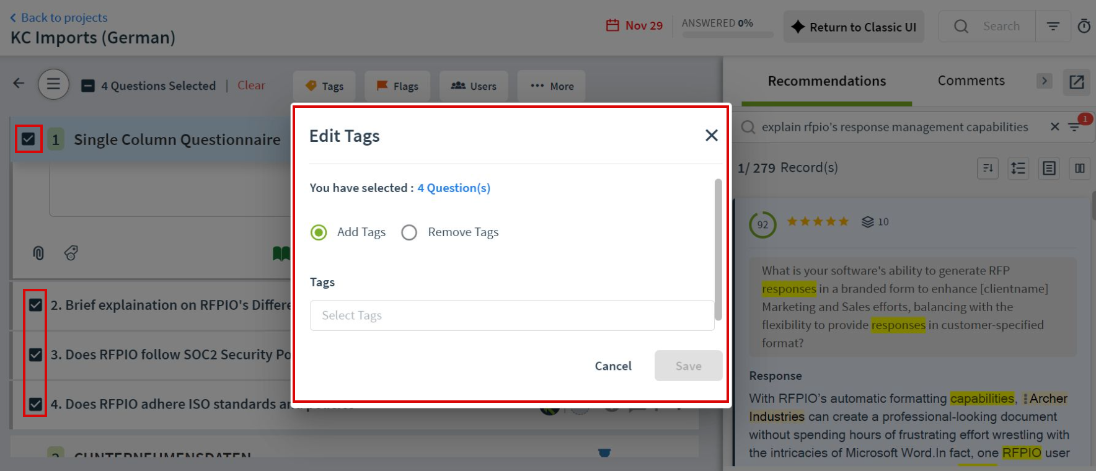Open the Flags bulk action

[x=397, y=86]
